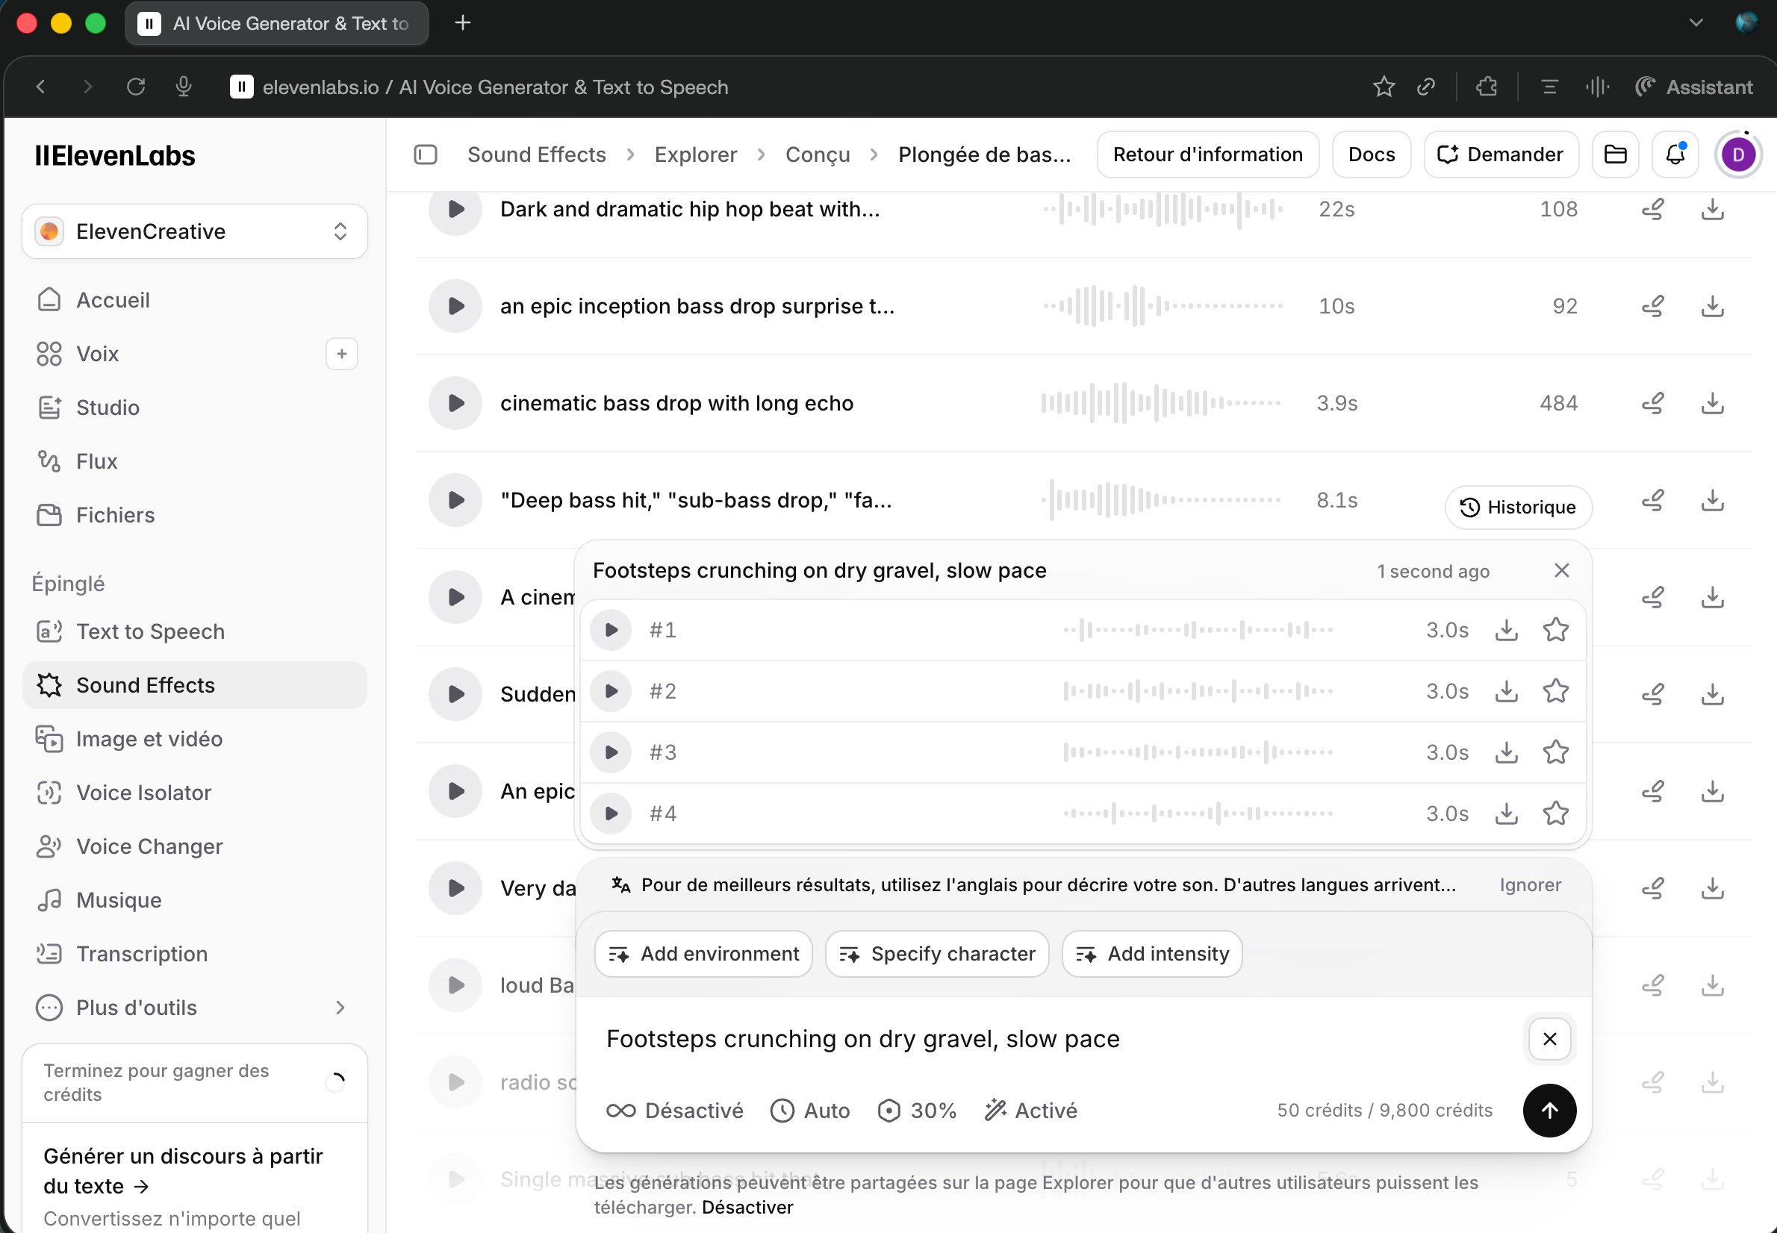Screen dimensions: 1777x1233
Task: Select Sound Effects in the sidebar
Action: pos(195,685)
